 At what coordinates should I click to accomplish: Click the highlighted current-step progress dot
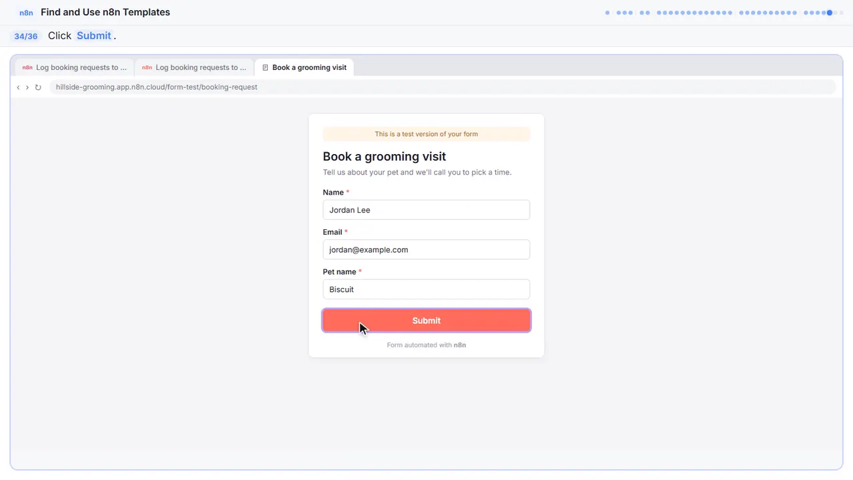click(x=830, y=13)
